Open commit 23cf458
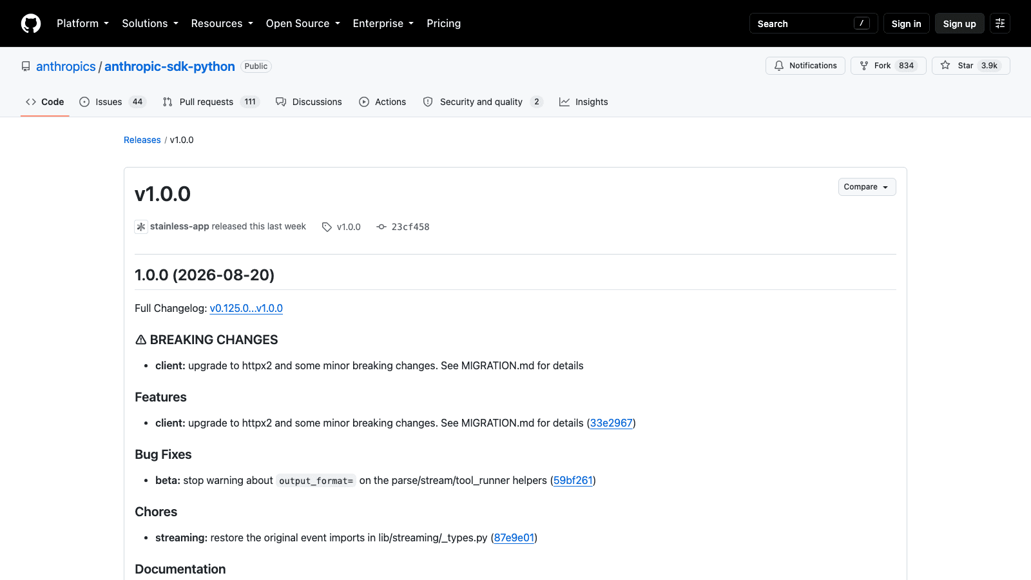Screen dimensions: 1031x580 coord(403,227)
